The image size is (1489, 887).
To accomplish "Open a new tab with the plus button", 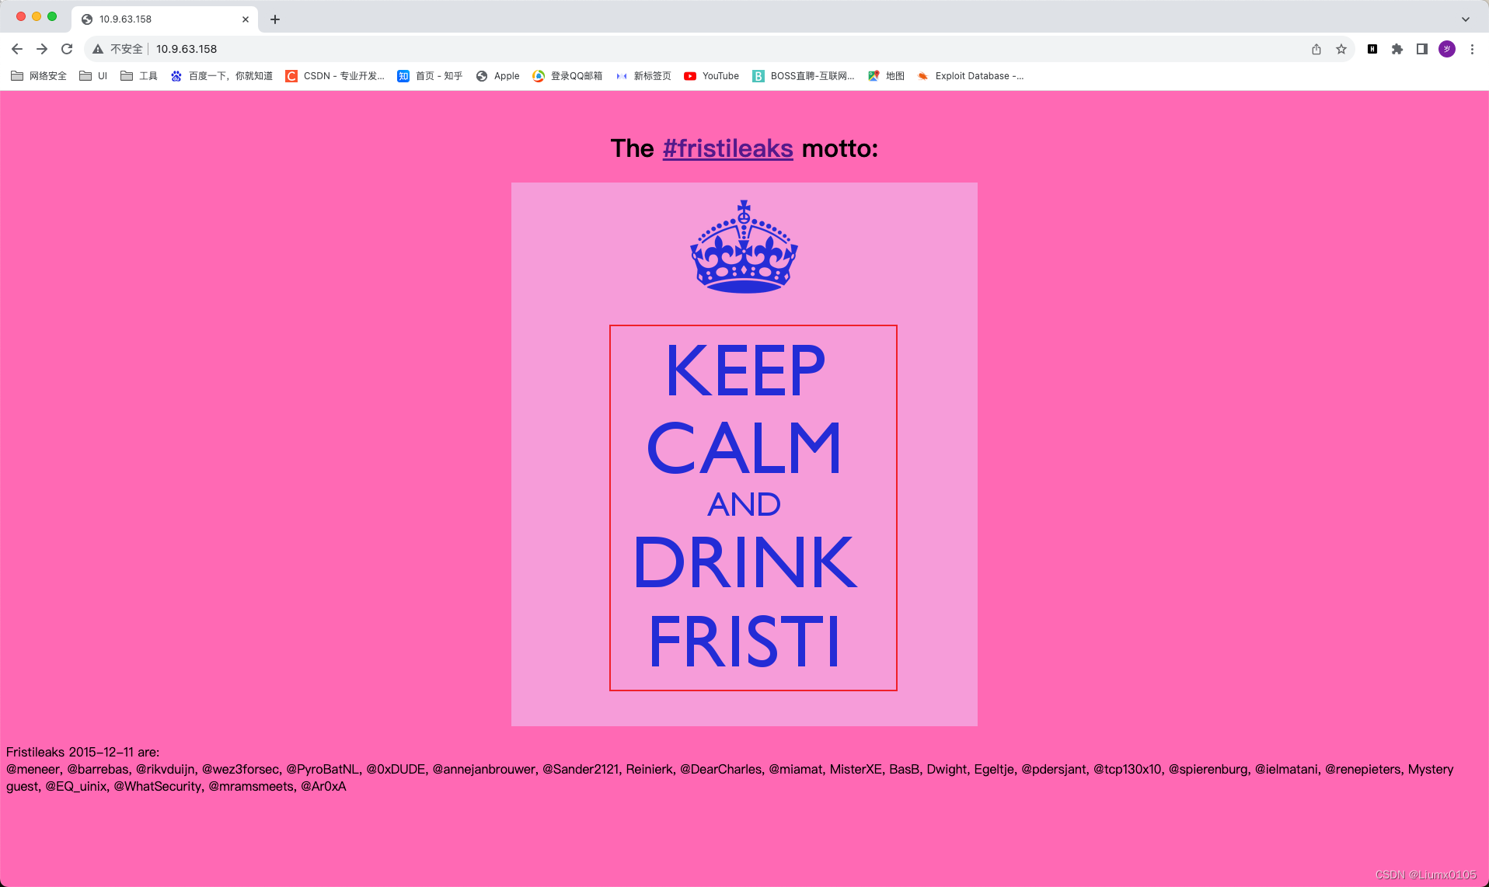I will [x=275, y=19].
